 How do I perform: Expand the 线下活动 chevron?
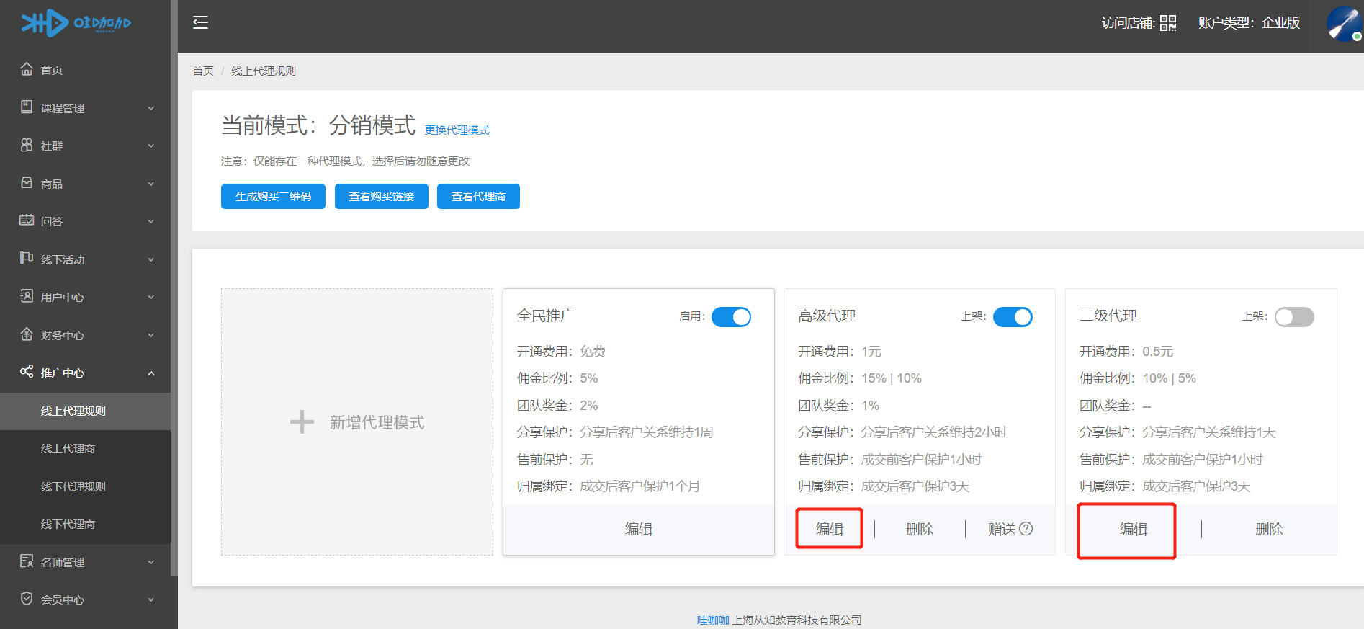[x=151, y=259]
